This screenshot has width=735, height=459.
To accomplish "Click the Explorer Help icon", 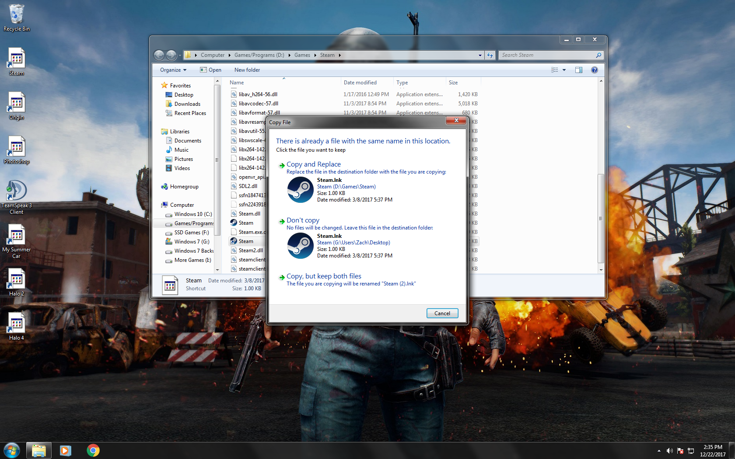I will tap(594, 70).
